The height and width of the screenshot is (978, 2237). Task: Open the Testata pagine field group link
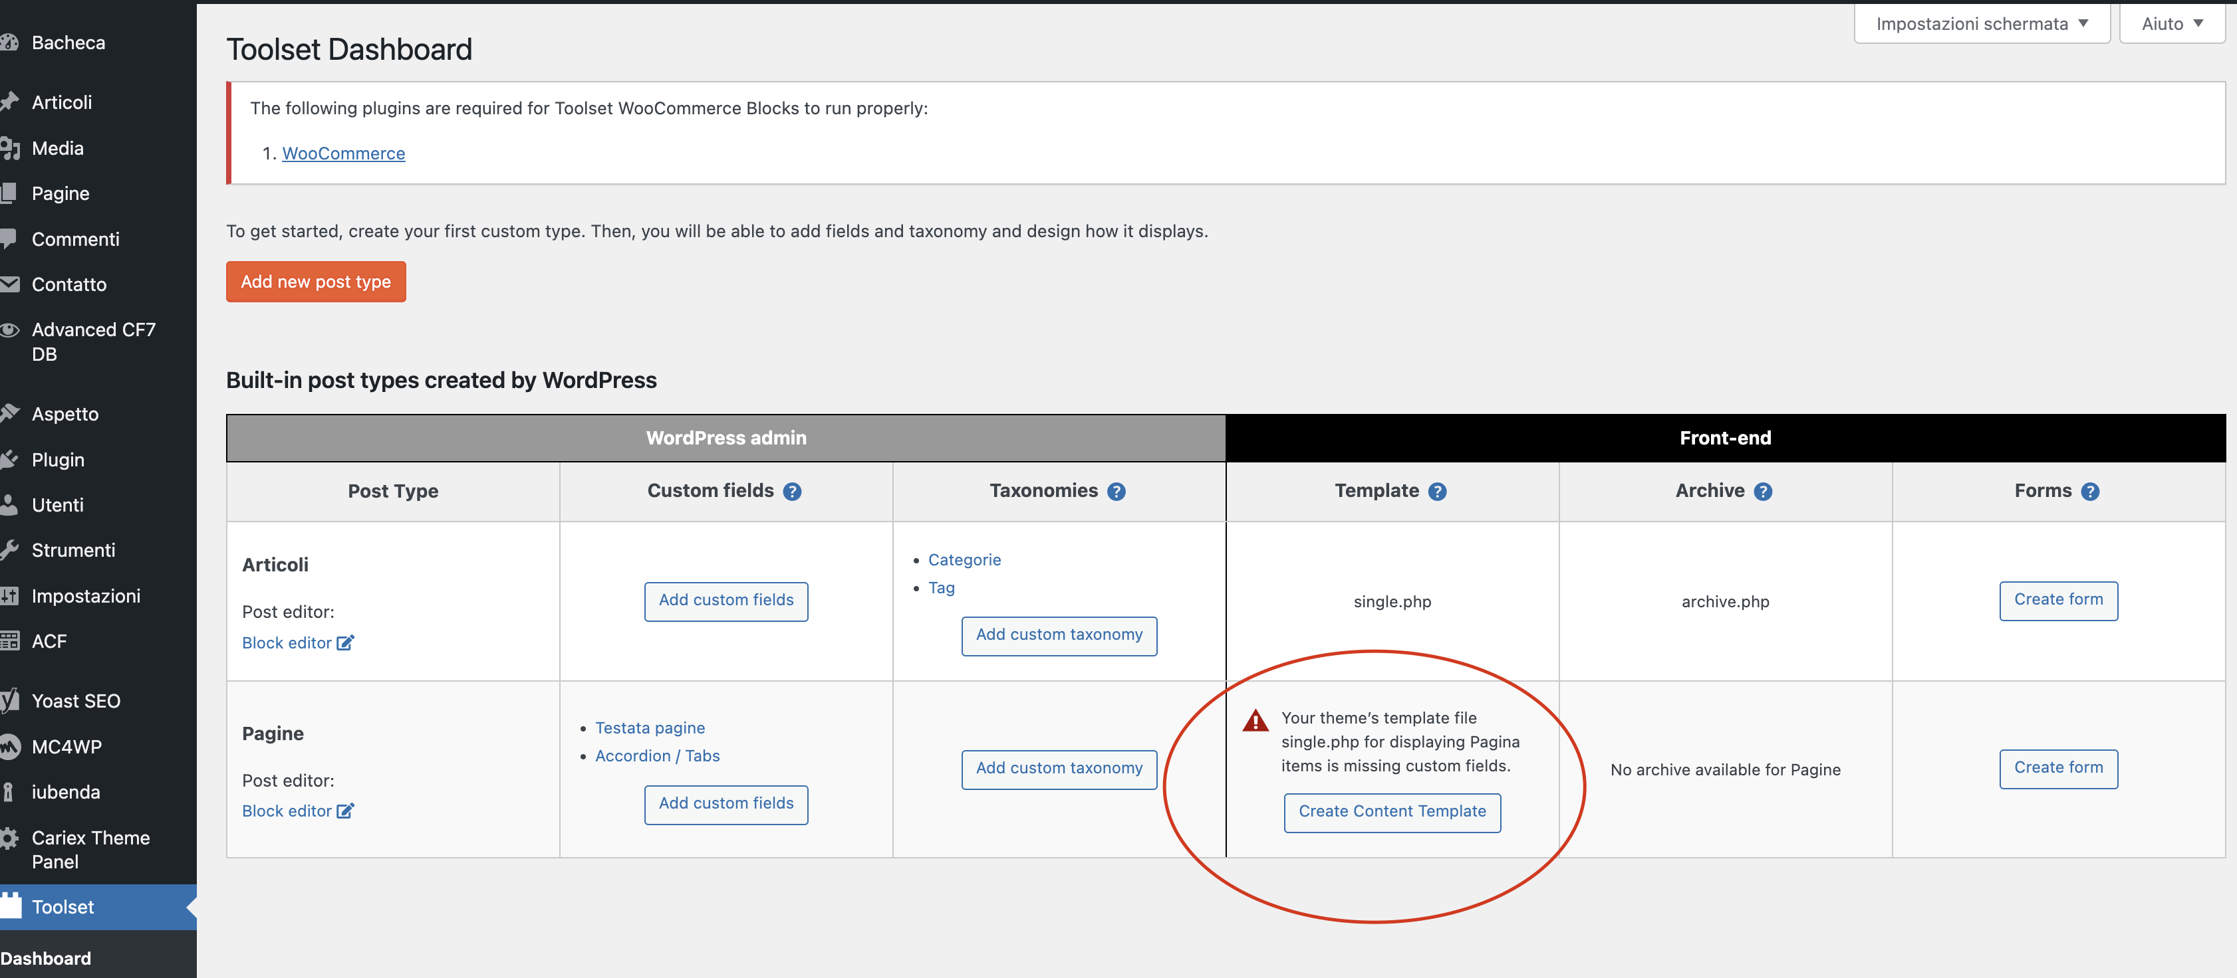point(650,728)
